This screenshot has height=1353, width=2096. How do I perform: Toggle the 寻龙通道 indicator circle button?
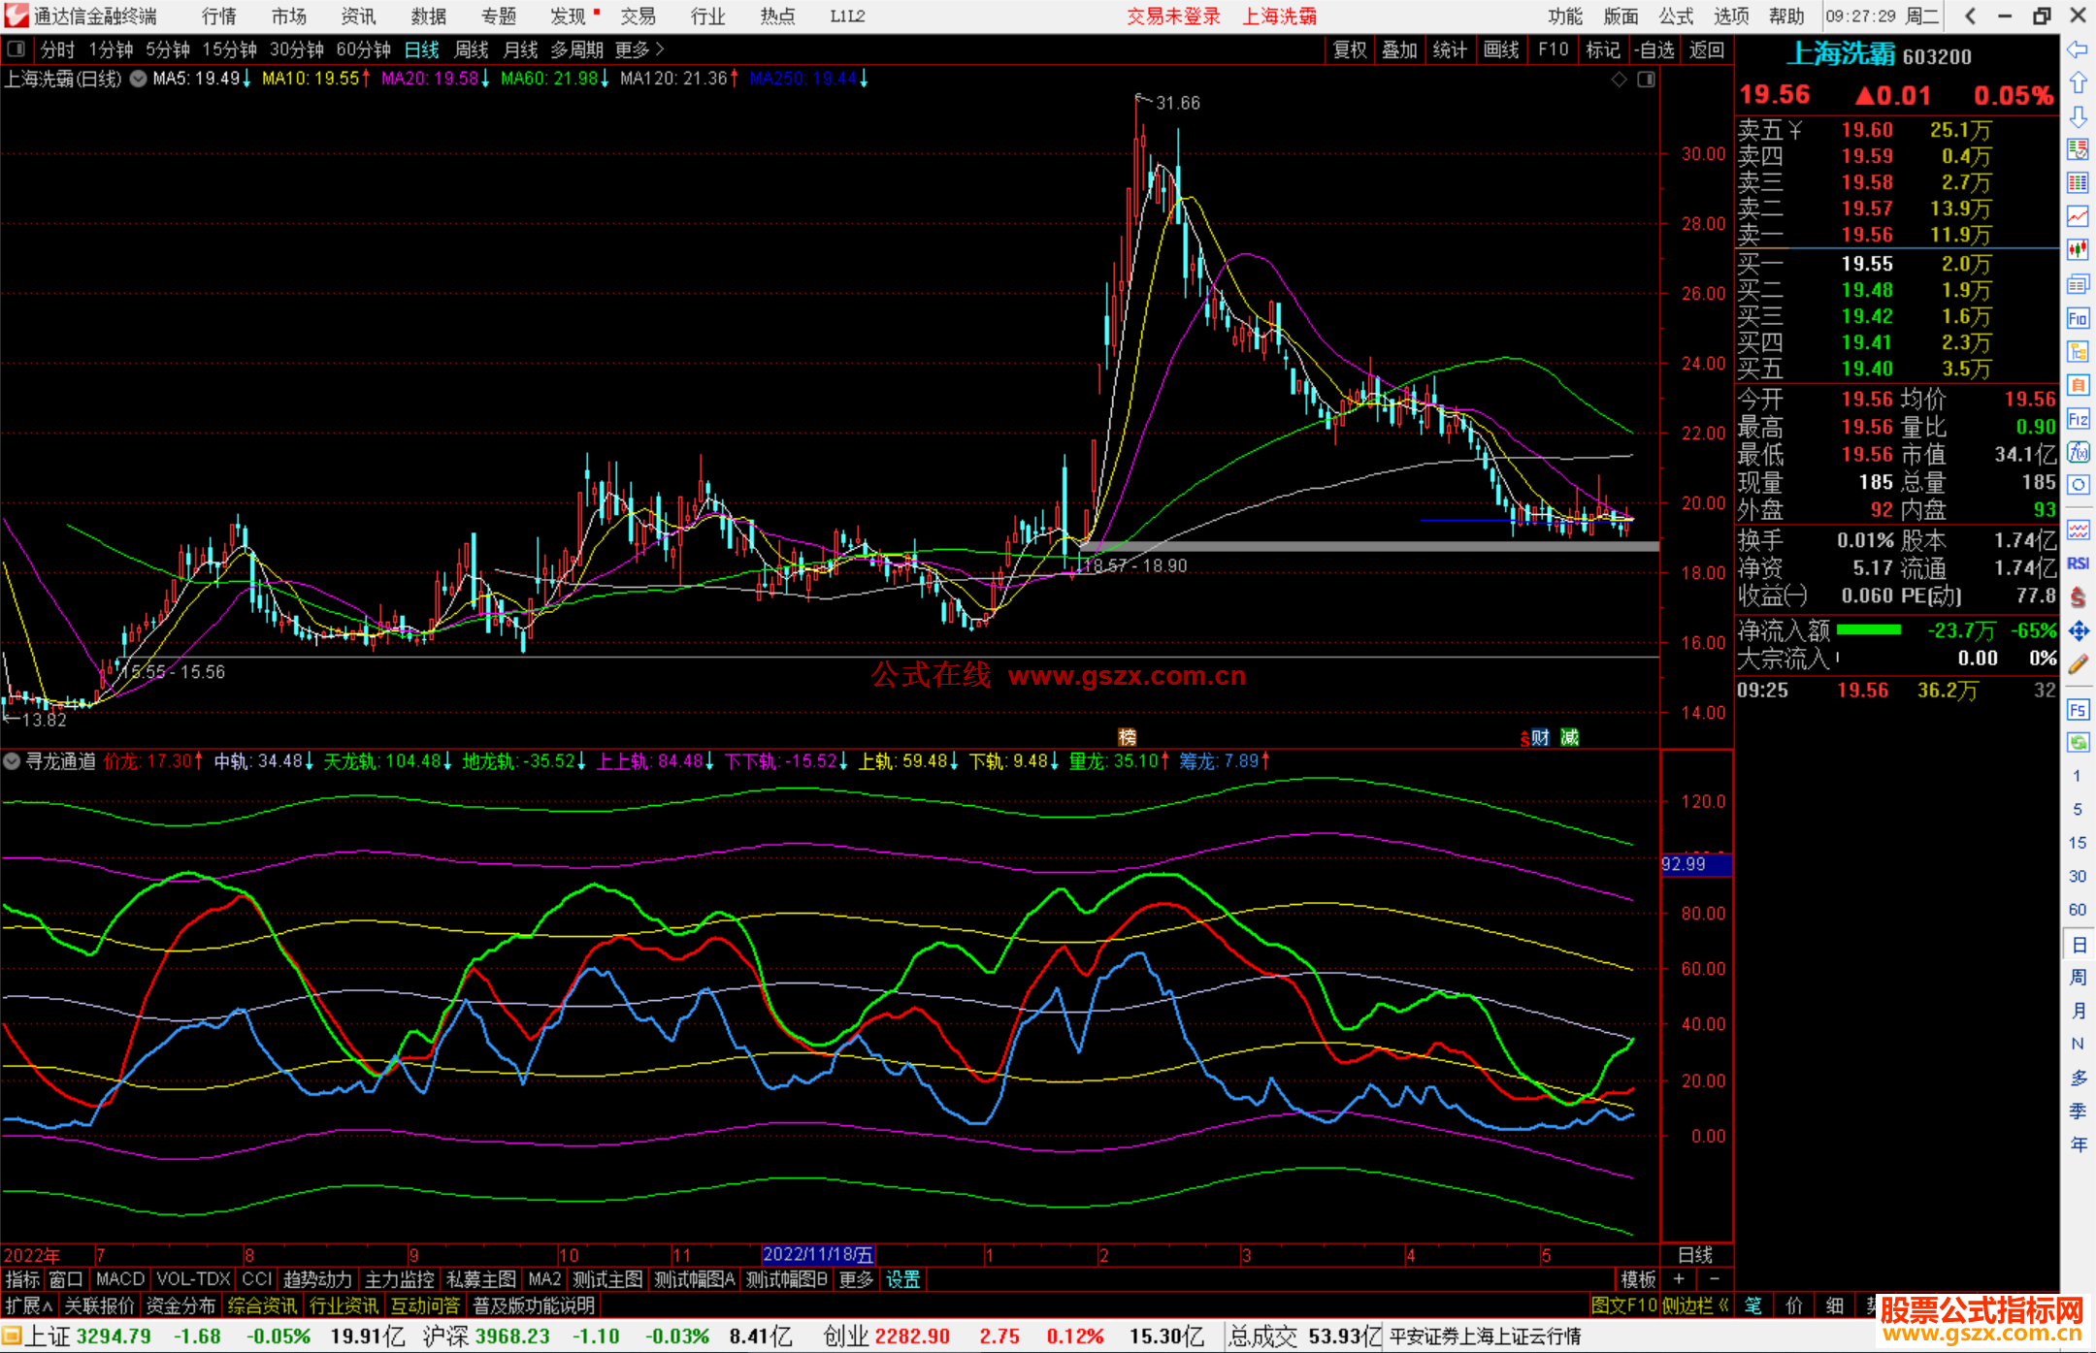tap(12, 761)
